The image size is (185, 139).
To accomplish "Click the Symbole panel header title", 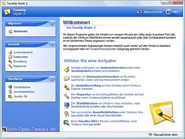I will (14, 44).
